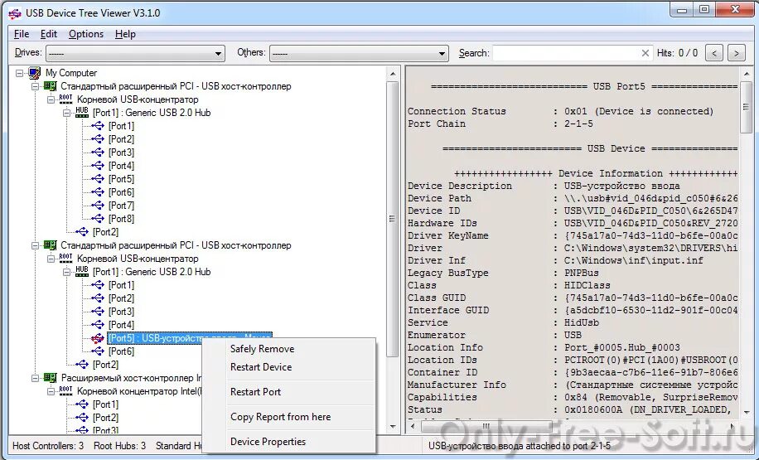
Task: Collapse the first Корневой USB-концентратор node
Action: [x=51, y=99]
